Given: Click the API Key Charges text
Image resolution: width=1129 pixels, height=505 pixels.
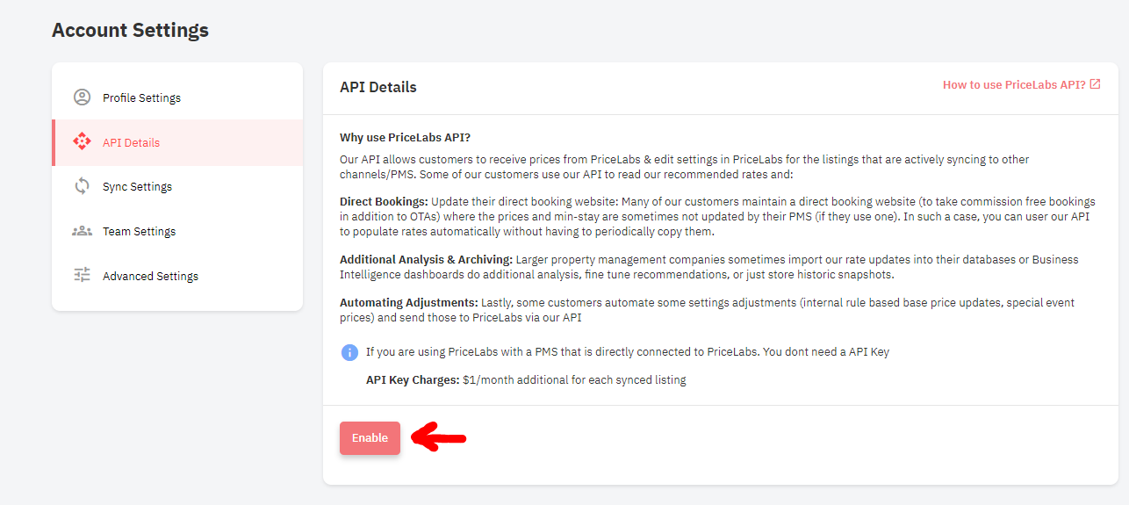Looking at the screenshot, I should tap(413, 380).
